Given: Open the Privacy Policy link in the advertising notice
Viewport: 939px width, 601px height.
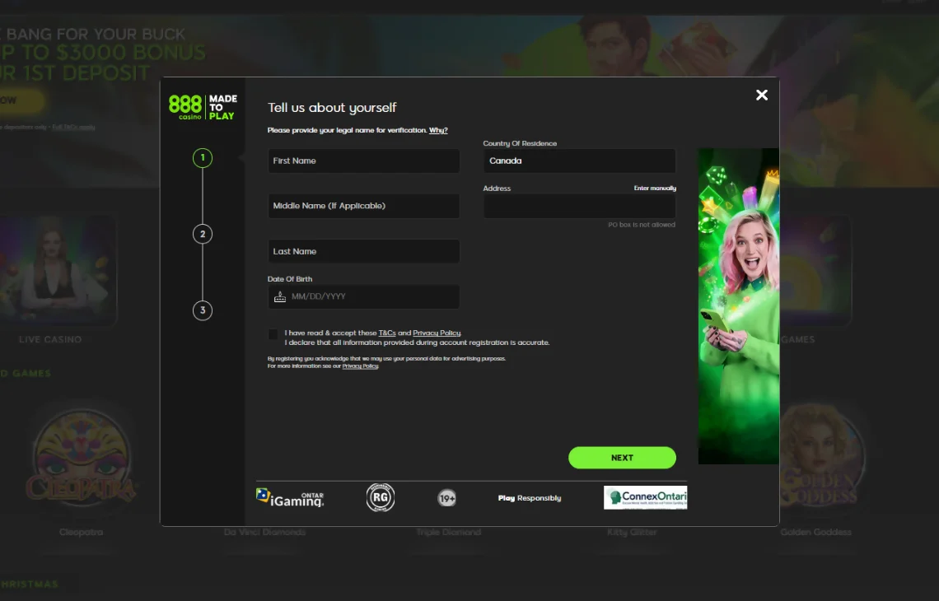Looking at the screenshot, I should [360, 366].
